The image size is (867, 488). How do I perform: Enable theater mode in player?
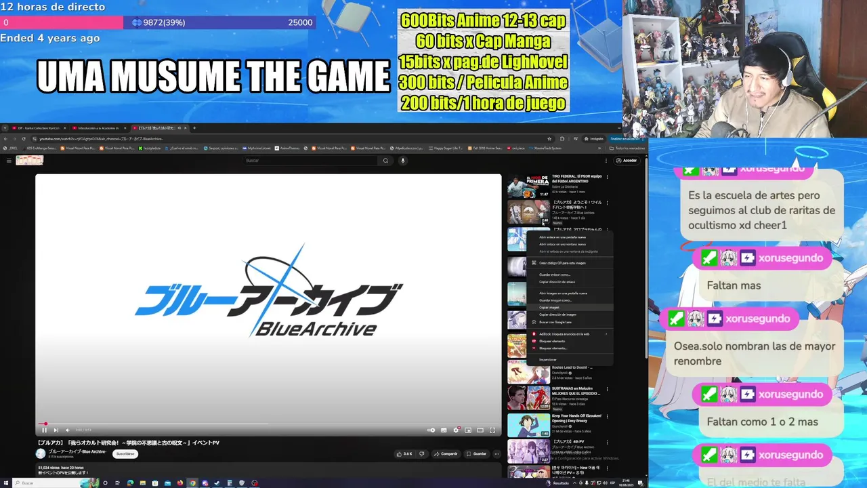(x=480, y=430)
